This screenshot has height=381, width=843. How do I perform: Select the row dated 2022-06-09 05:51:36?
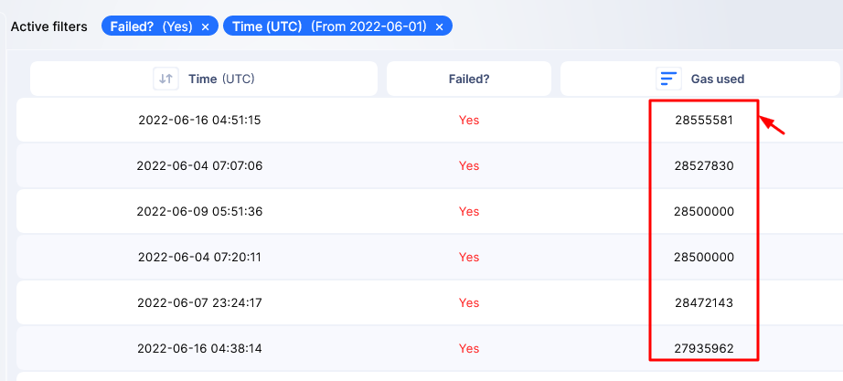pyautogui.click(x=430, y=211)
